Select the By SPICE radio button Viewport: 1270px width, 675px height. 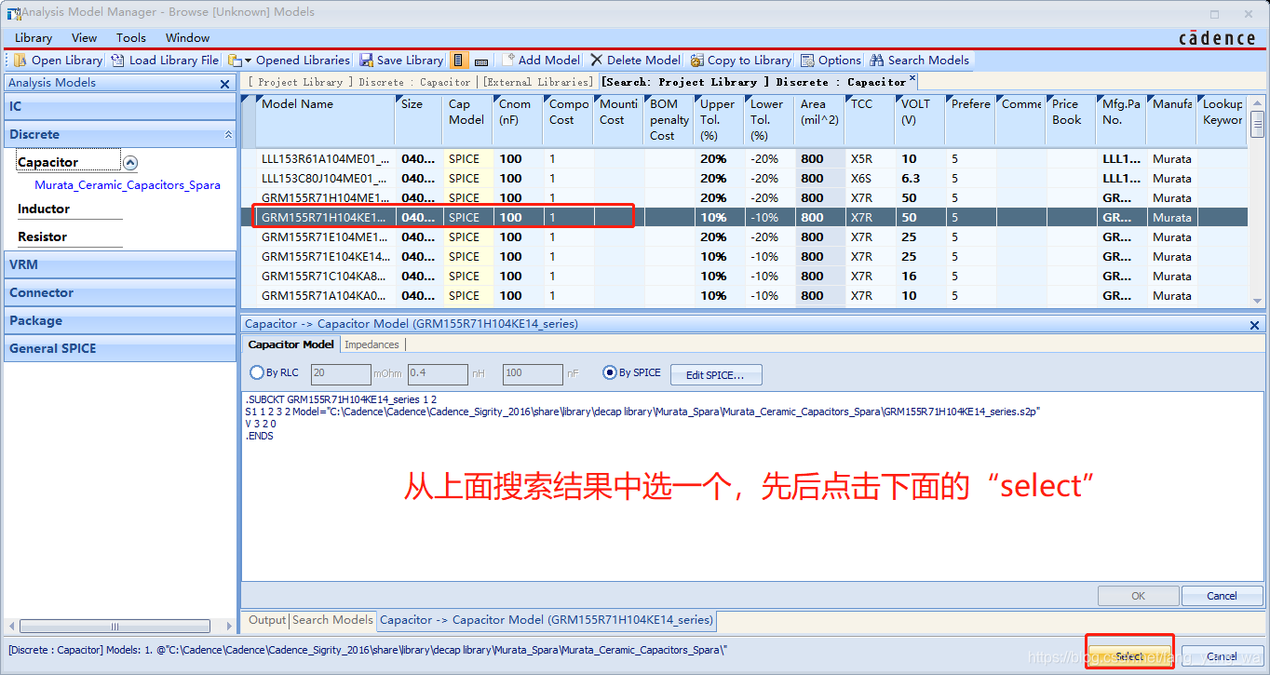pos(611,372)
